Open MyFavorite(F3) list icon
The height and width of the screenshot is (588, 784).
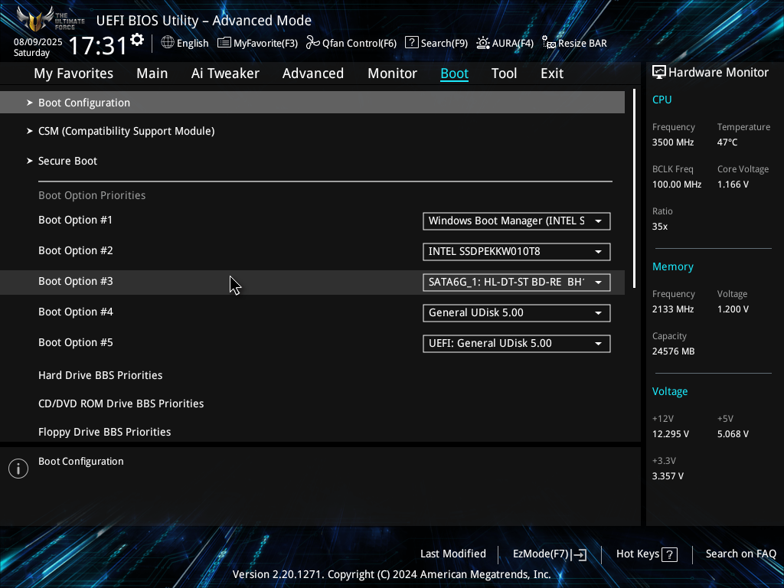pos(224,43)
